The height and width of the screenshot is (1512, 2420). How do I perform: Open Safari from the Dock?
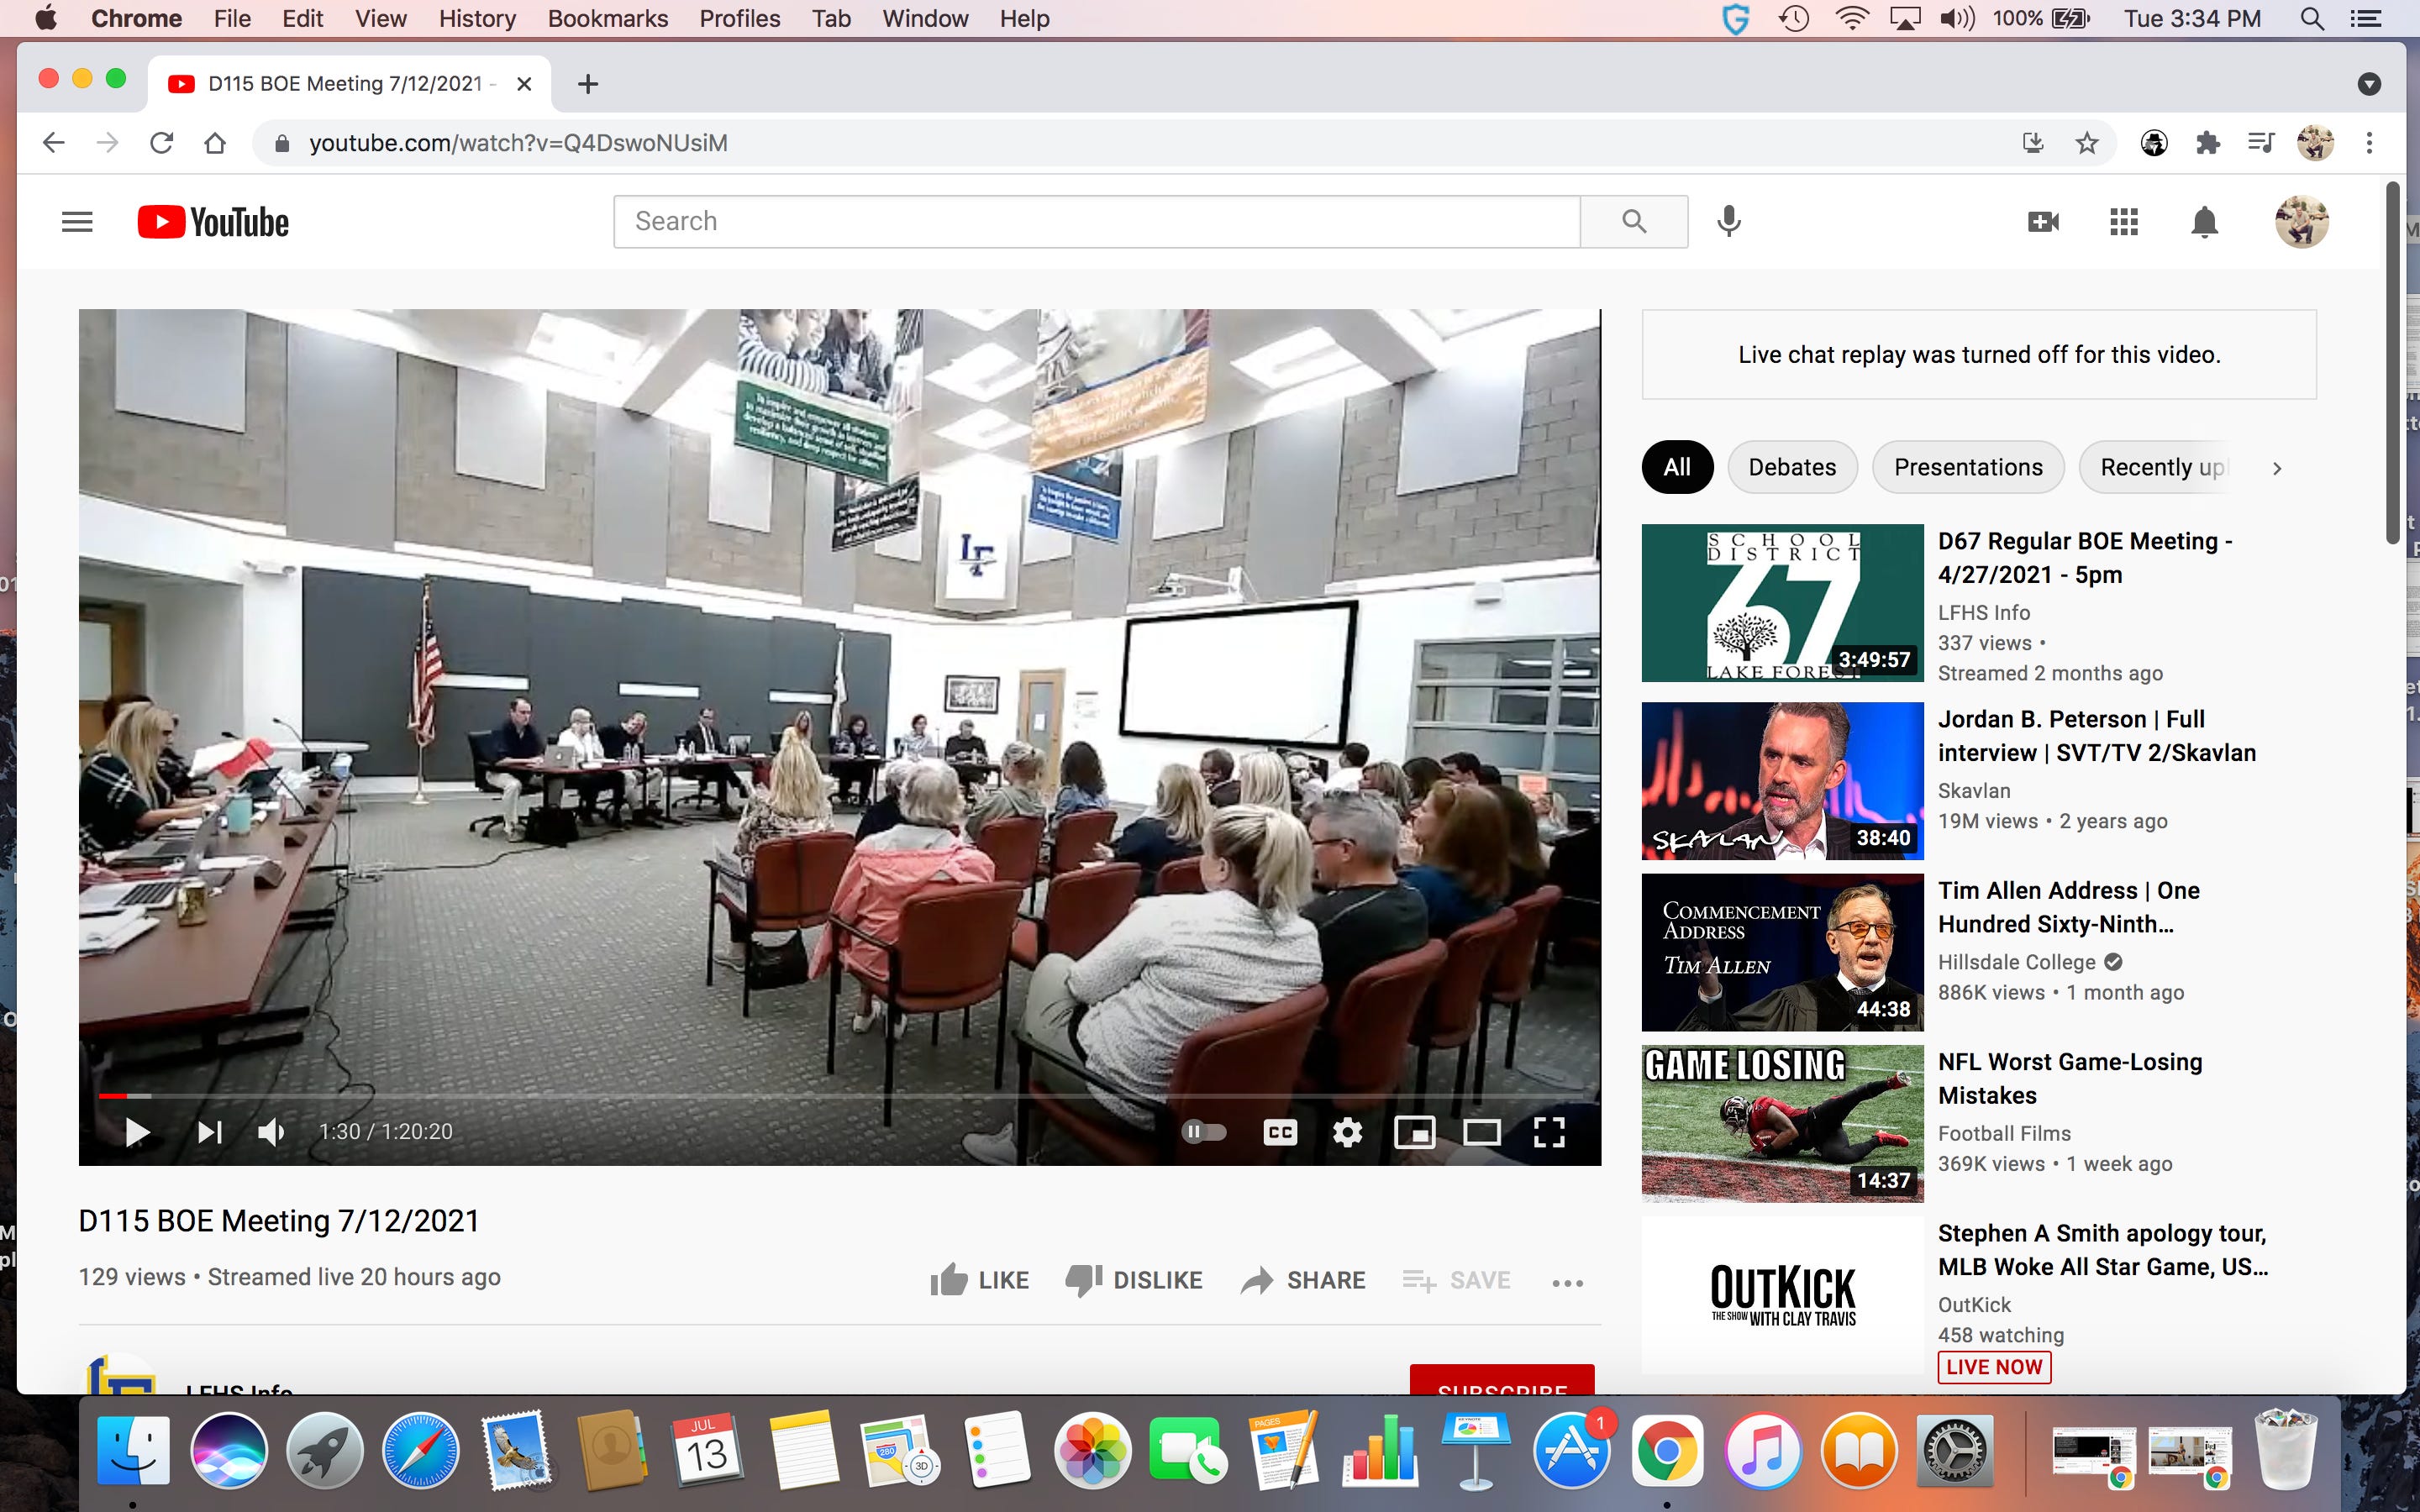(x=420, y=1451)
